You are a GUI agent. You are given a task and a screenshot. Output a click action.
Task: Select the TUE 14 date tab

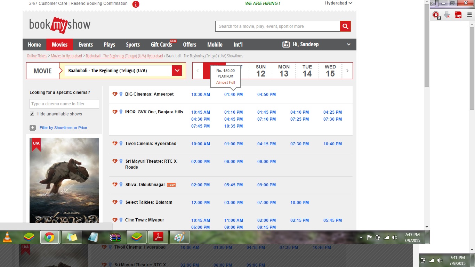click(x=307, y=71)
